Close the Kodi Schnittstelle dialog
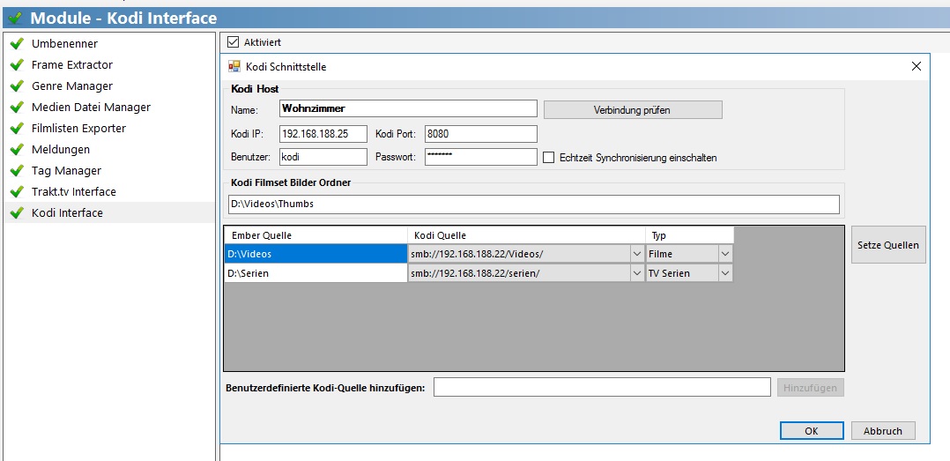The height and width of the screenshot is (461, 950). (917, 67)
